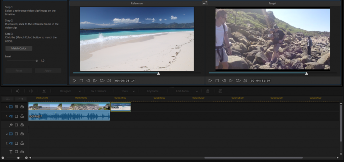
Task: Expand the Designer dropdown arrow
Action: click(80, 91)
